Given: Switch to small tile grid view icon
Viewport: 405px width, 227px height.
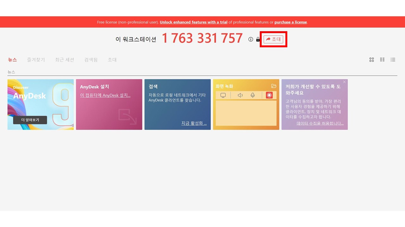Looking at the screenshot, I should [382, 60].
